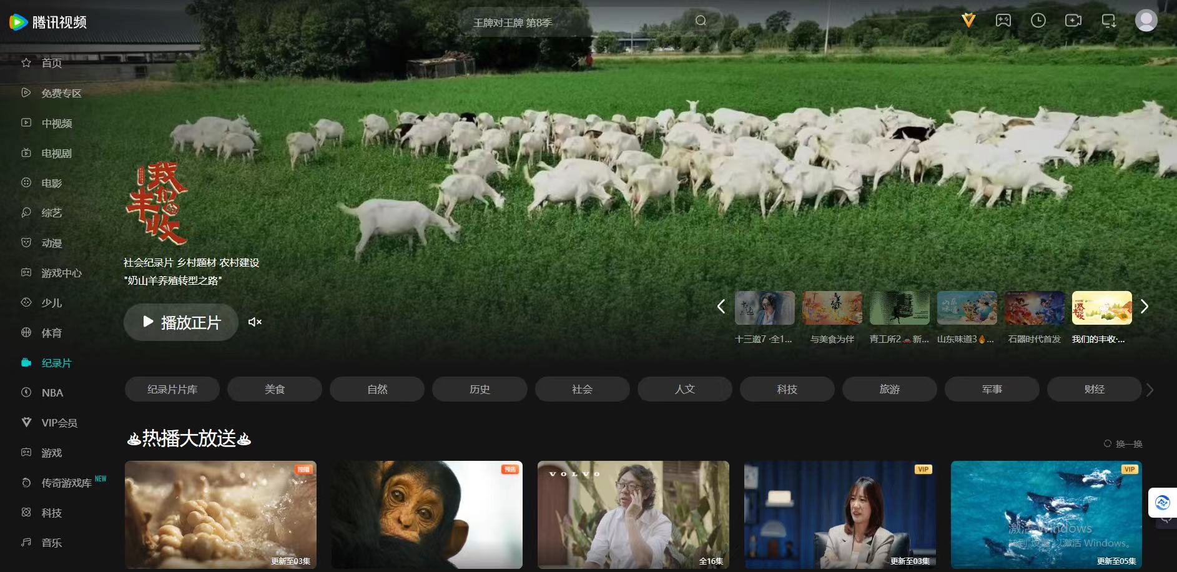The image size is (1177, 572).
Task: Show next carousel thumbnails
Action: pyautogui.click(x=1144, y=307)
